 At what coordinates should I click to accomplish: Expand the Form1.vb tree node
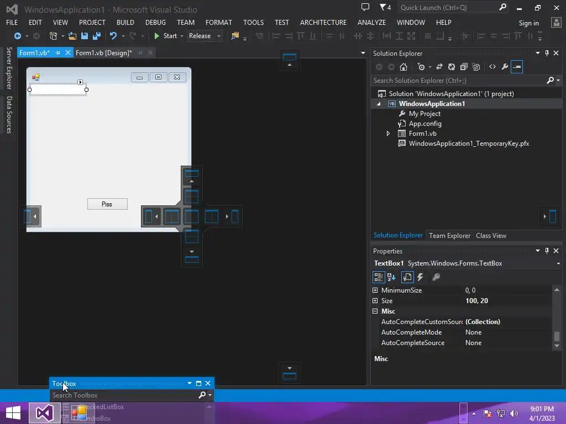388,134
